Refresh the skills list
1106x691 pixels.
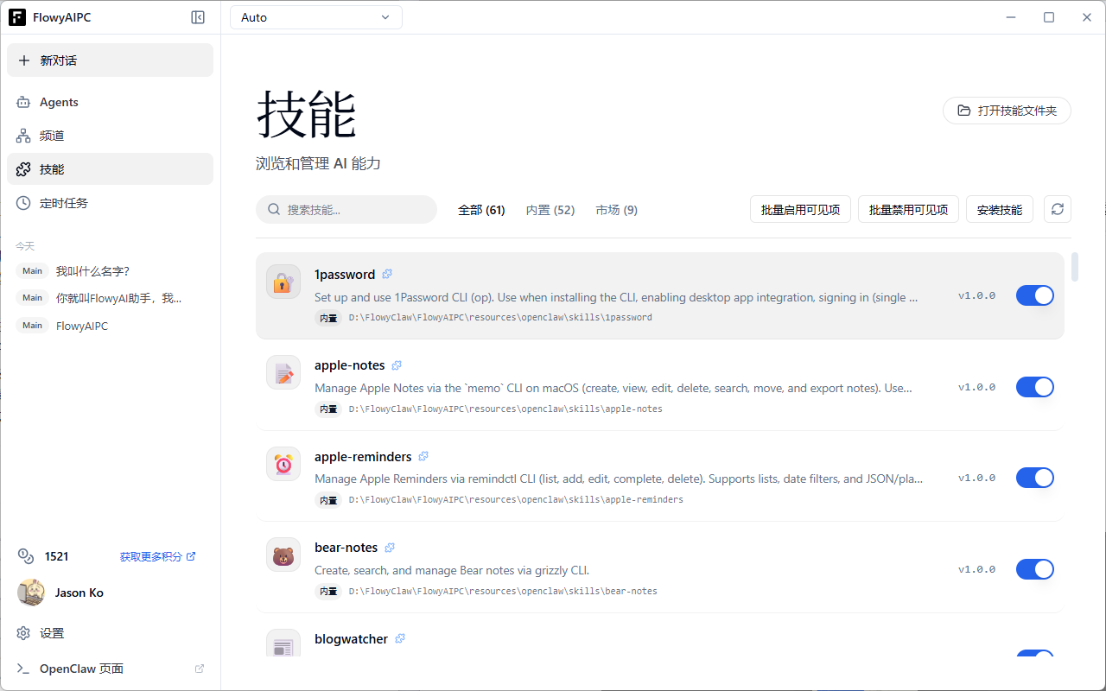[x=1057, y=209]
